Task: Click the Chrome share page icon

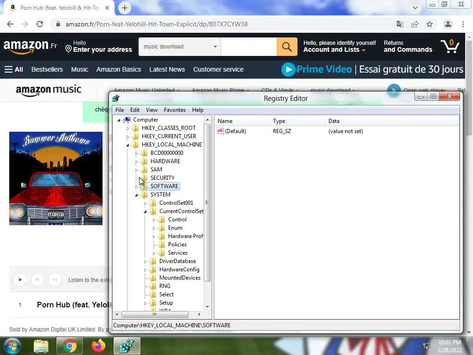Action: (x=415, y=24)
